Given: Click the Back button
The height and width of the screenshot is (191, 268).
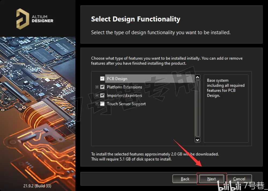Looking at the screenshot, I should [x=185, y=179].
